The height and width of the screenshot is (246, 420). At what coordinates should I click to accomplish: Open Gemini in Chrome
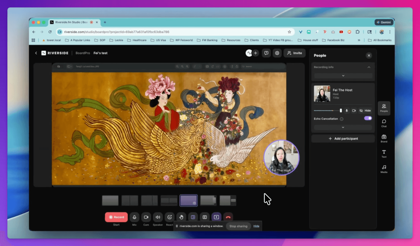384,22
